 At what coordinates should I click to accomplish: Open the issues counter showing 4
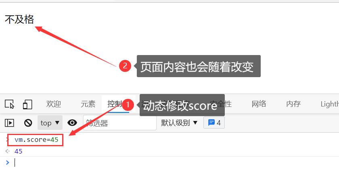coord(214,123)
